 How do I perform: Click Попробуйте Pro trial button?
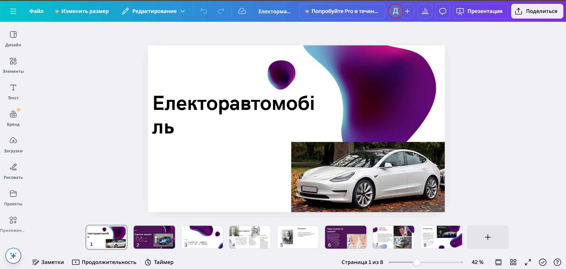pos(342,11)
